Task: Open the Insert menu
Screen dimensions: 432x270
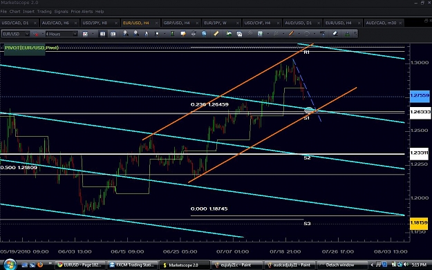Action: tap(28, 12)
